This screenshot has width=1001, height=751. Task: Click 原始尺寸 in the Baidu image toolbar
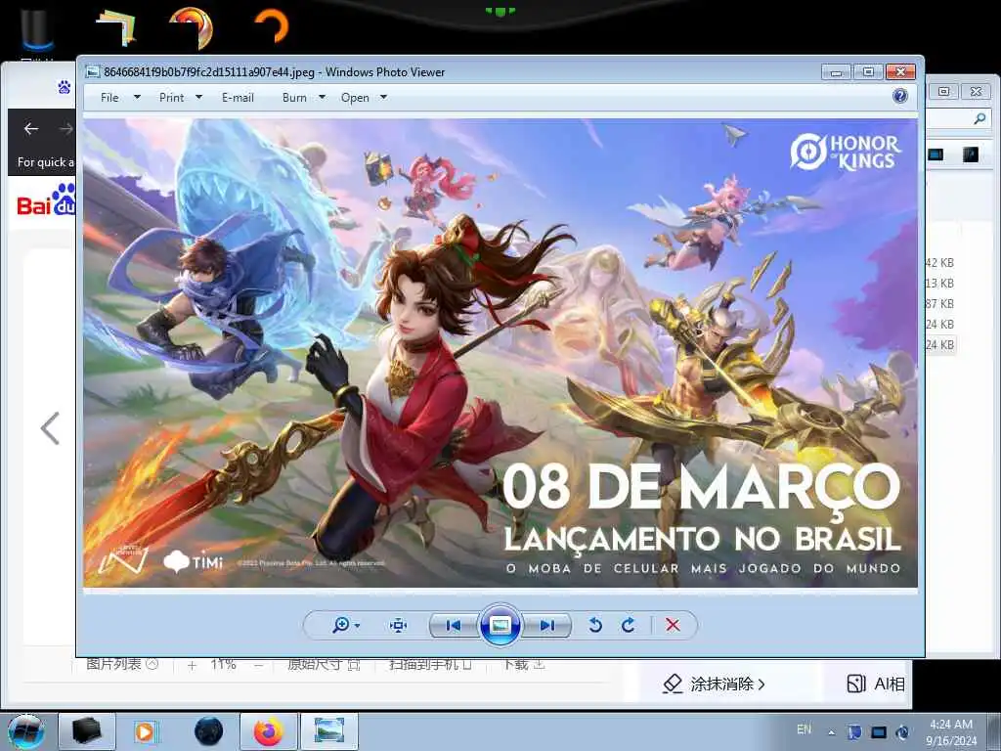(324, 664)
